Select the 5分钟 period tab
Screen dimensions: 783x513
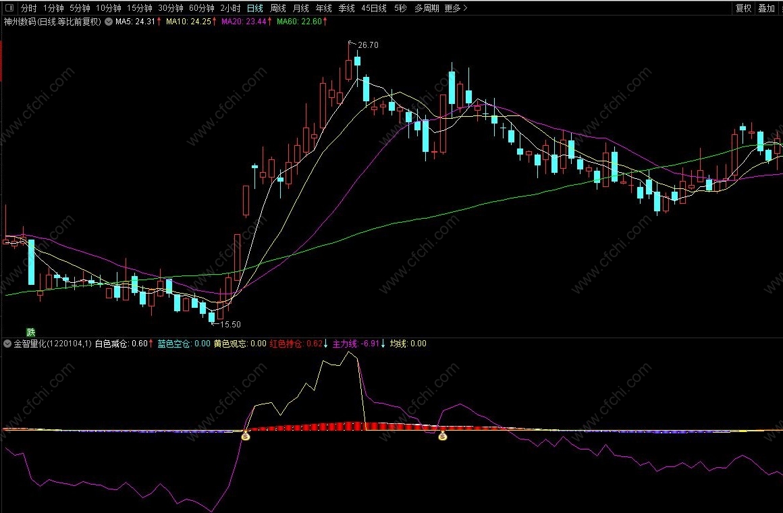click(80, 8)
